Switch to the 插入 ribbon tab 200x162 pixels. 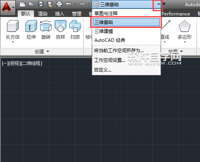(x=60, y=14)
